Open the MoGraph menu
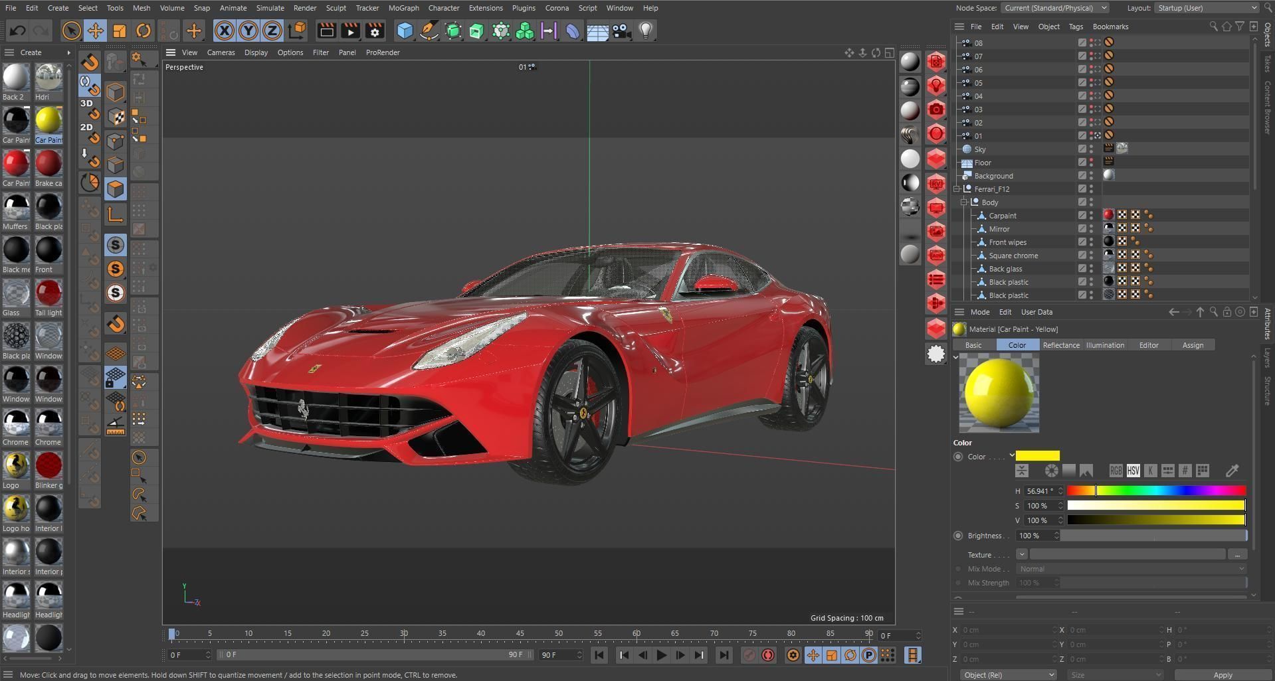The width and height of the screenshot is (1275, 681). pos(403,8)
